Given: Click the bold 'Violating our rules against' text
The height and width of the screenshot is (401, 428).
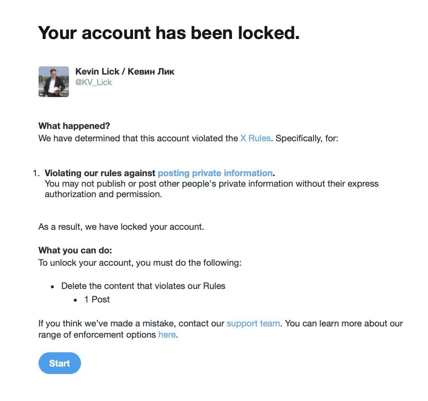Looking at the screenshot, I should coord(100,173).
